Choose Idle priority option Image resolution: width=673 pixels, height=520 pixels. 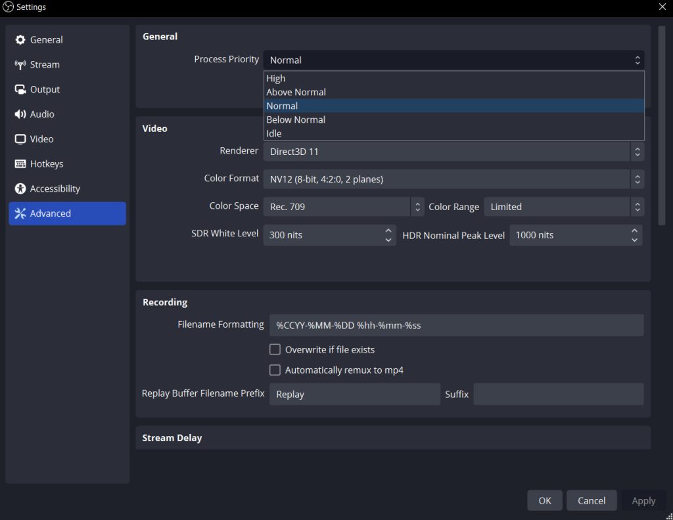coord(454,133)
